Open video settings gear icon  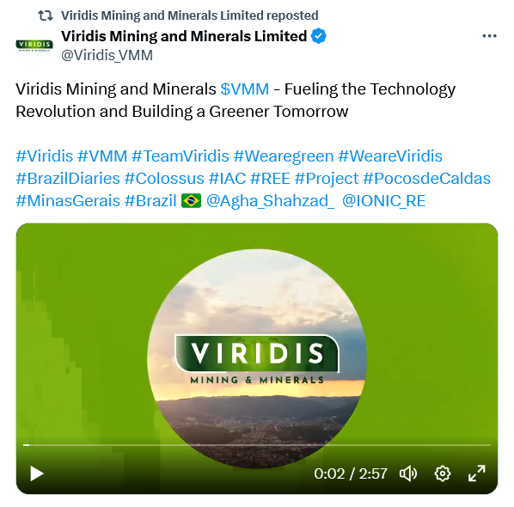tap(443, 473)
